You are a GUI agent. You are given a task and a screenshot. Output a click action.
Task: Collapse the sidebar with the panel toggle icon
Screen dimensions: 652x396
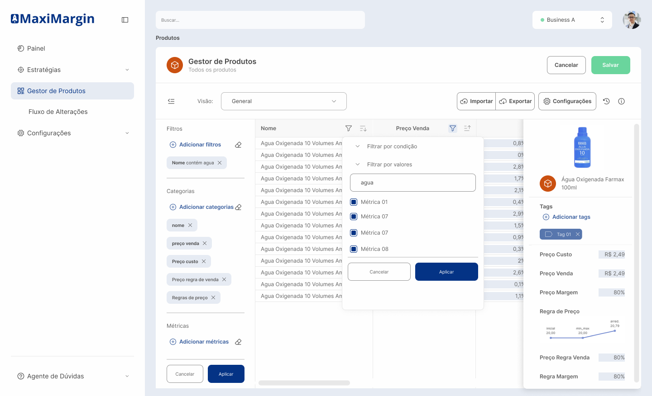tap(125, 20)
